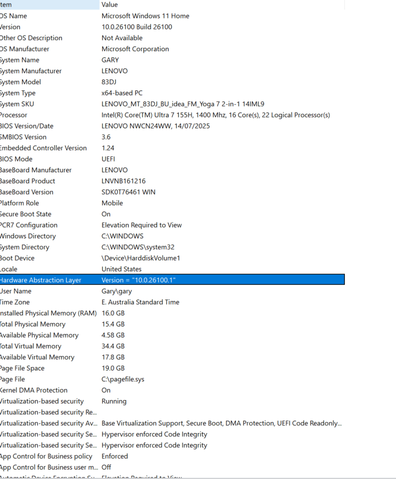396x479 pixels.
Task: Click the Microsoft Corporation value
Action: 135,49
